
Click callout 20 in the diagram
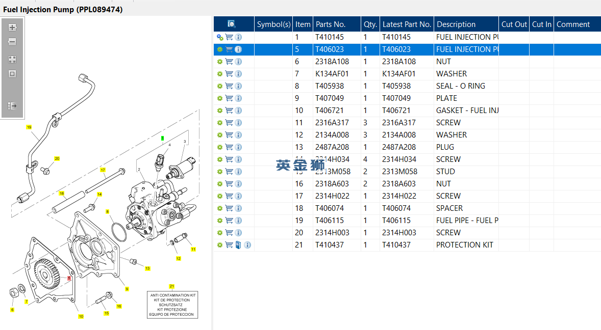pos(57,159)
